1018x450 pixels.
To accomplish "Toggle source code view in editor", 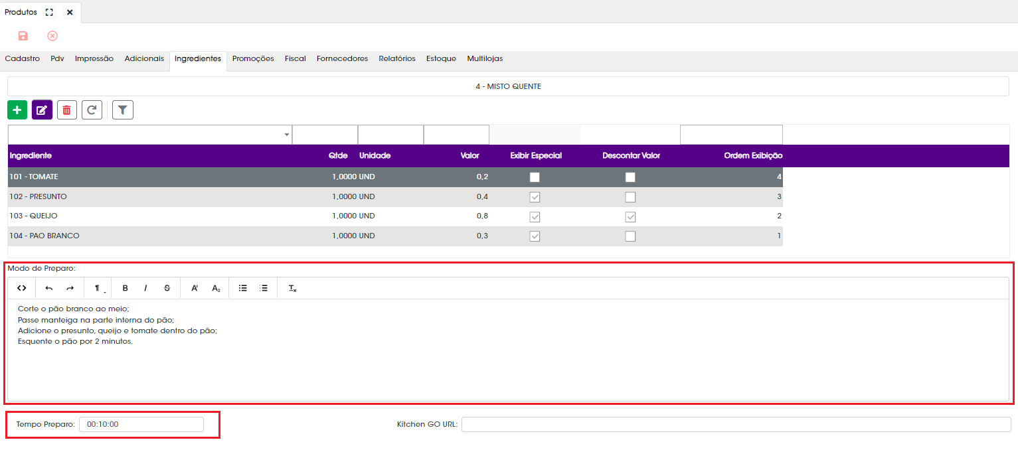I will (x=22, y=288).
